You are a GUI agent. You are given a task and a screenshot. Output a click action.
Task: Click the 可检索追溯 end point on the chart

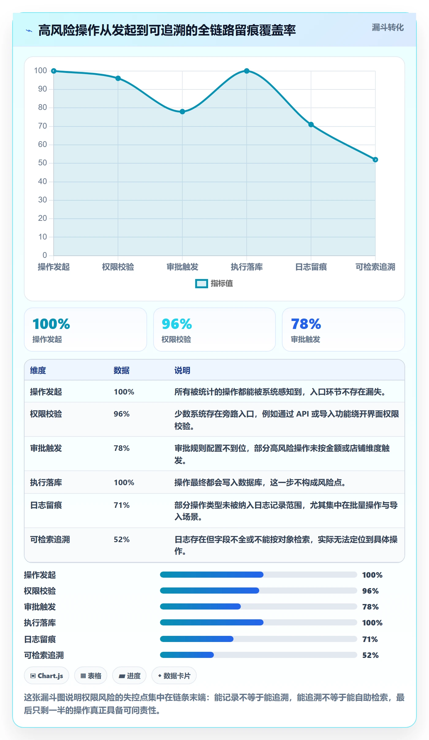375,160
